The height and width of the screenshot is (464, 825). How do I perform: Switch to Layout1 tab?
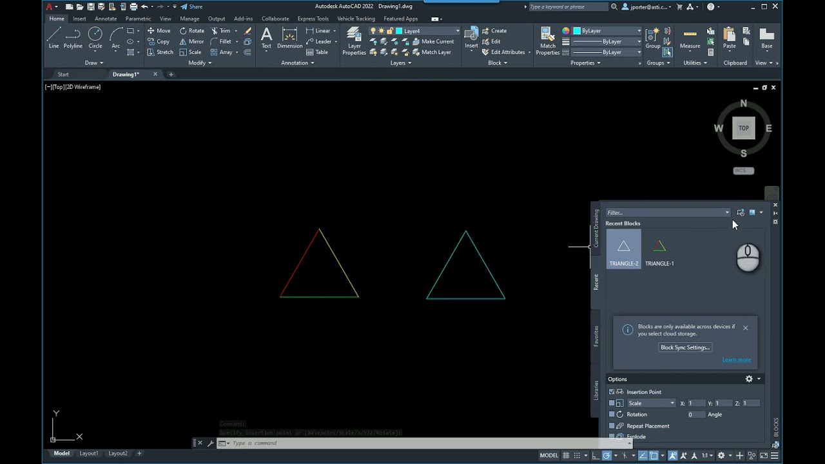(x=89, y=454)
